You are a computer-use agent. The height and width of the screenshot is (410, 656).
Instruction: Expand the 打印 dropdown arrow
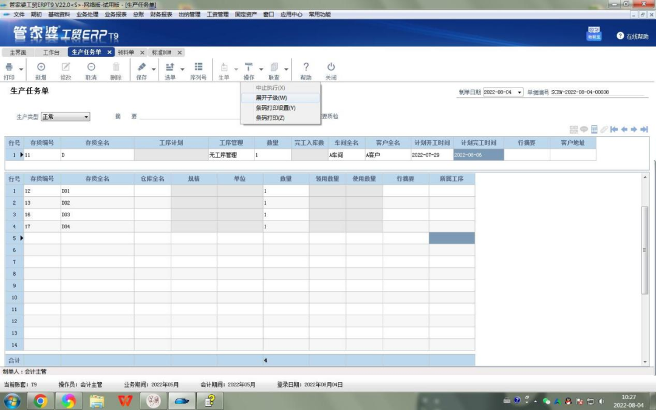[21, 69]
